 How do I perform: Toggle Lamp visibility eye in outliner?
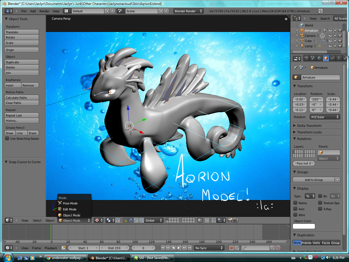(330, 46)
